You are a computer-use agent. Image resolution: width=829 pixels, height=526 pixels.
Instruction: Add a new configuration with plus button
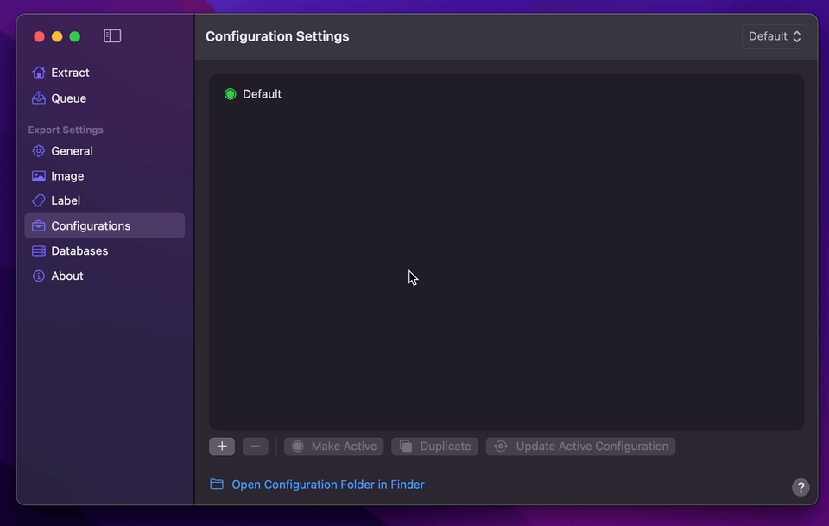click(x=222, y=447)
